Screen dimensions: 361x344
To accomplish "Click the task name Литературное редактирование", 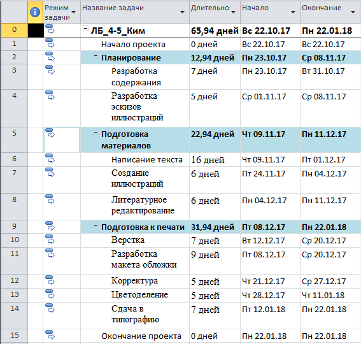I will (x=143, y=205).
